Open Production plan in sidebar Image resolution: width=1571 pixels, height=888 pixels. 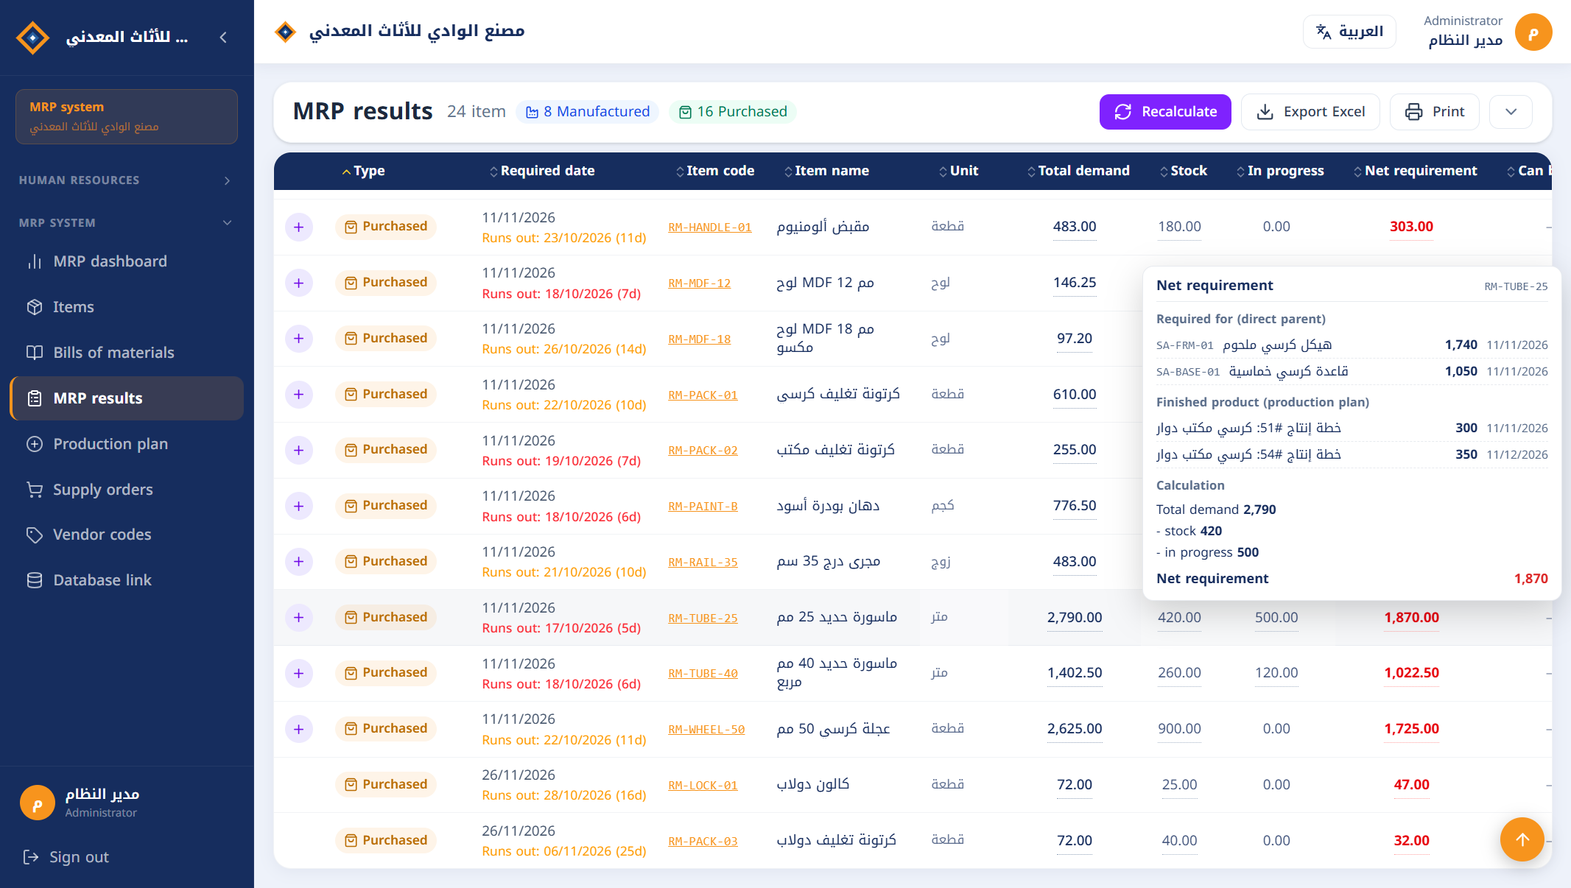coord(127,444)
